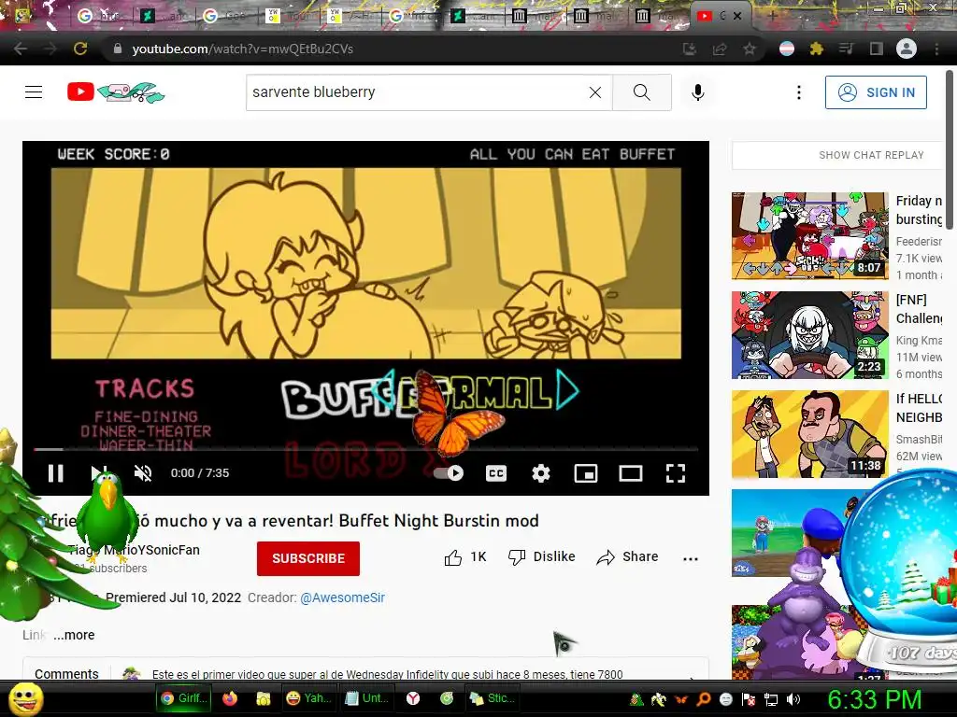Close the active YouTube tab
The image size is (957, 717).
tap(737, 16)
